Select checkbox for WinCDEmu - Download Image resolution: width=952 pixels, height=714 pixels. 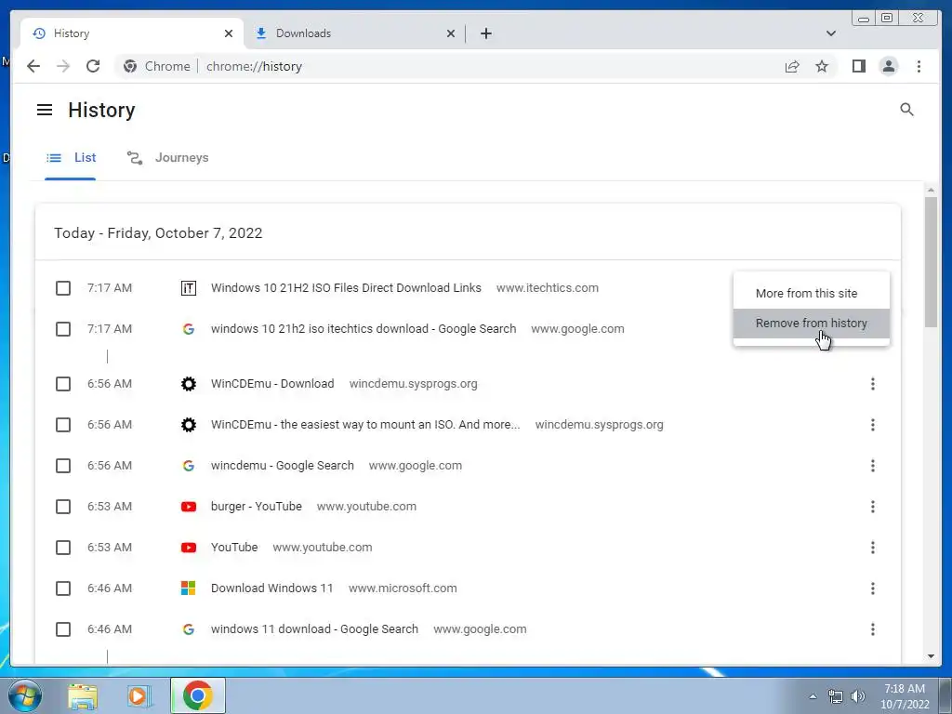(63, 384)
